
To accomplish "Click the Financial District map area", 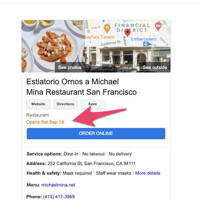I will [x=132, y=28].
